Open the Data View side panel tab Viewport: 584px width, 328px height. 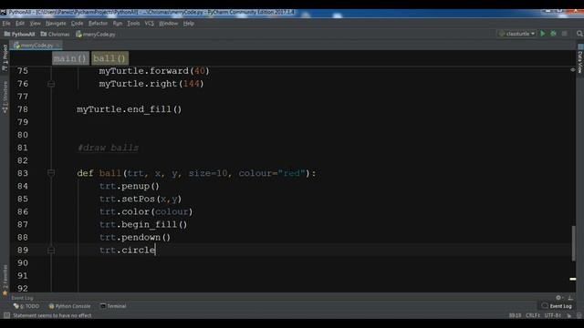(580, 59)
